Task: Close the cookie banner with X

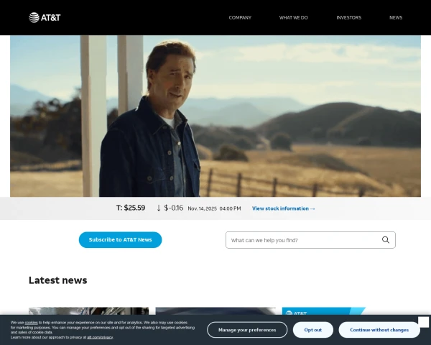Action: tap(423, 322)
